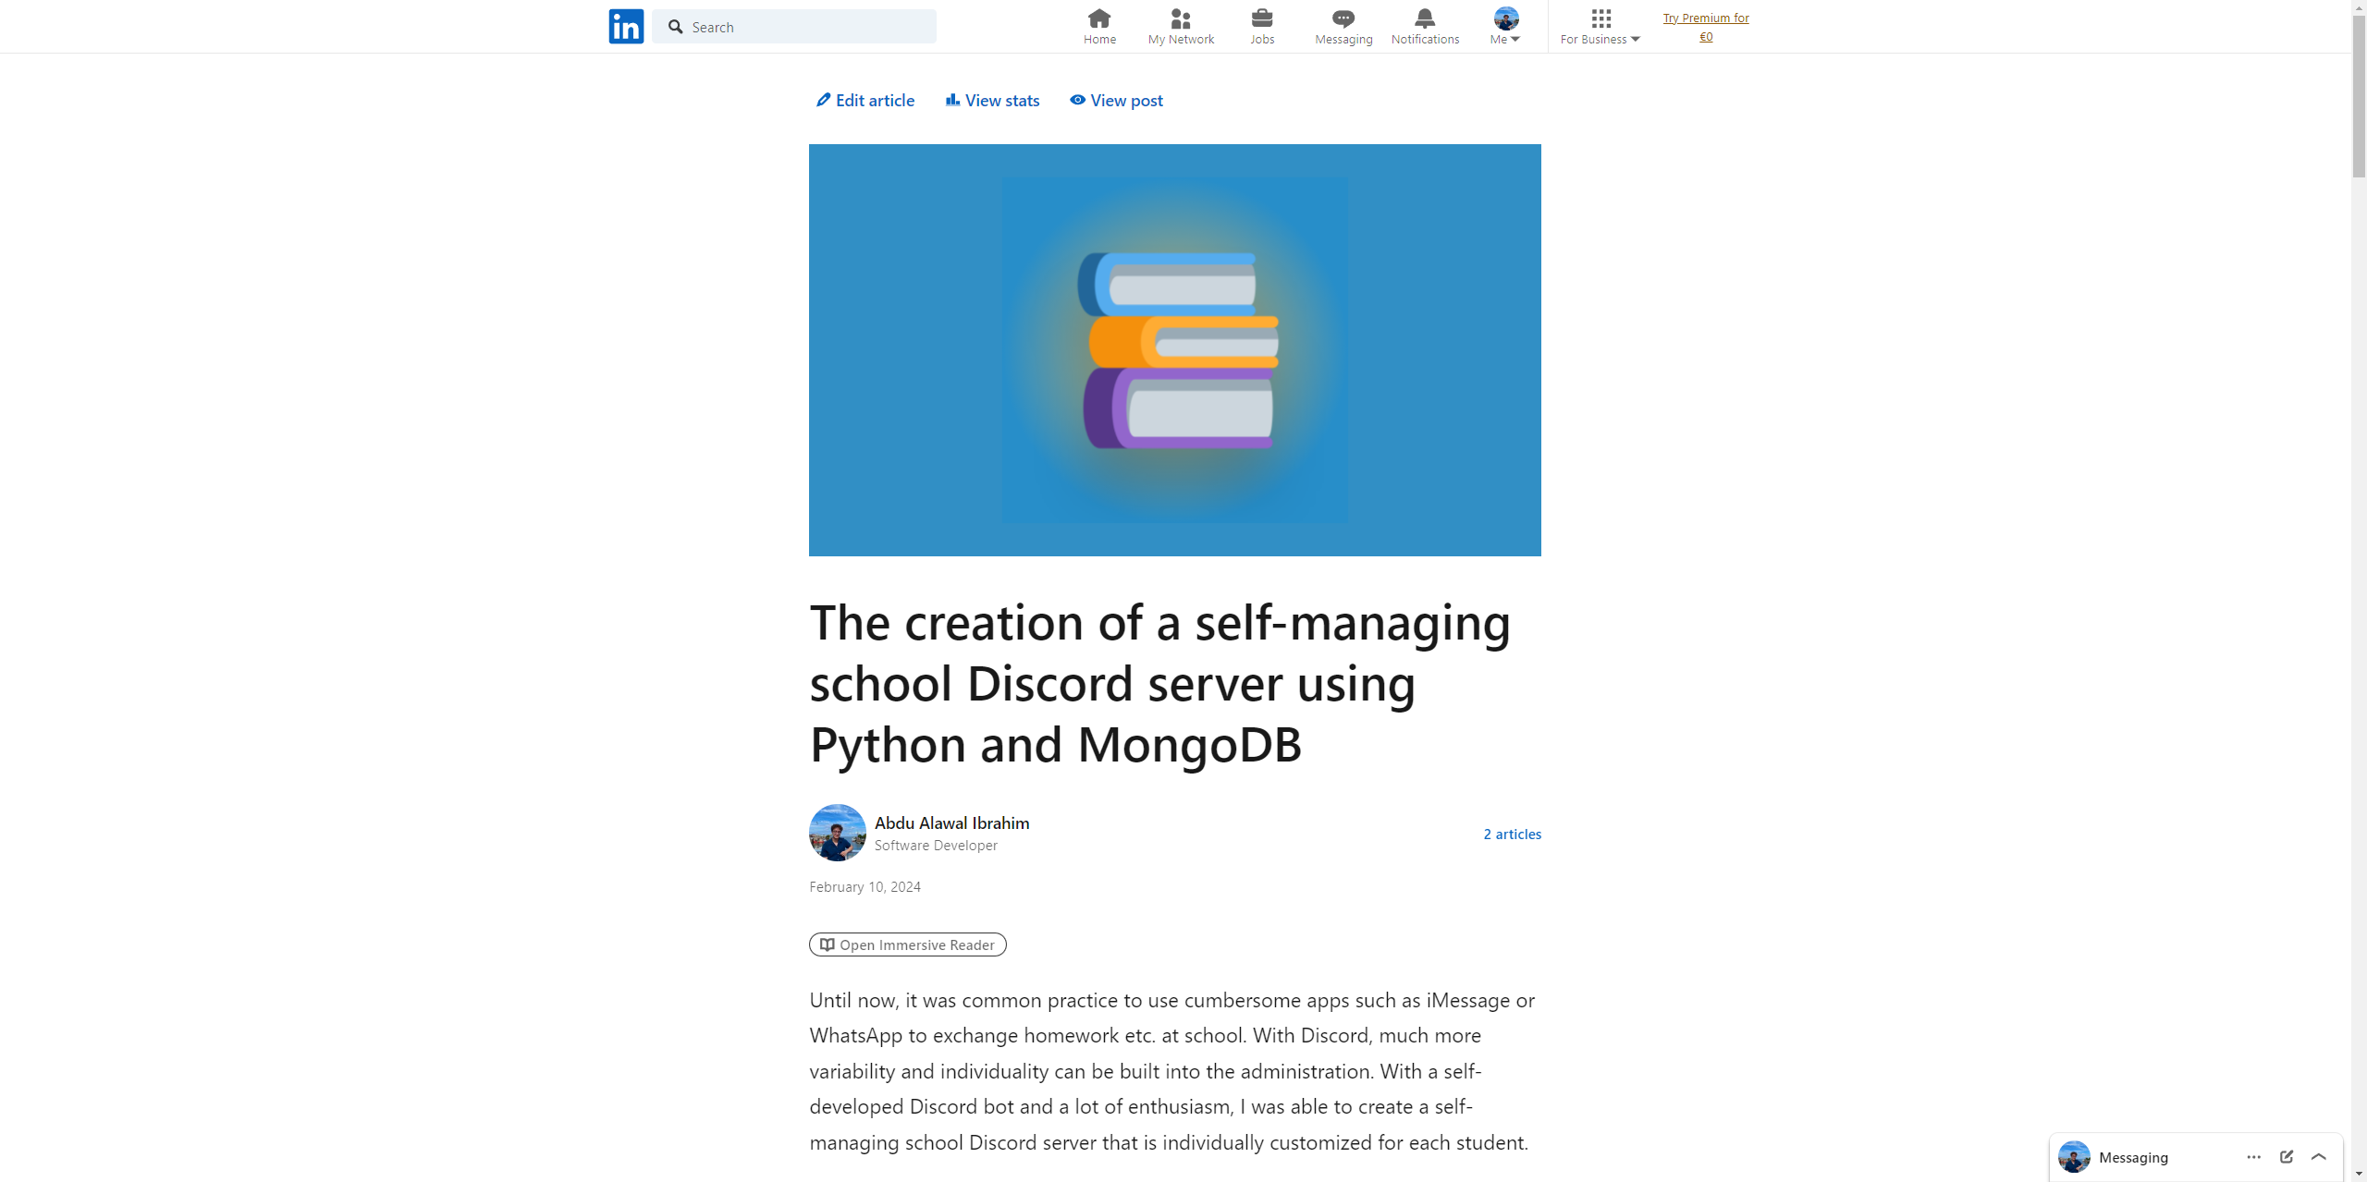Click the page vertical scrollbar

click(2359, 97)
